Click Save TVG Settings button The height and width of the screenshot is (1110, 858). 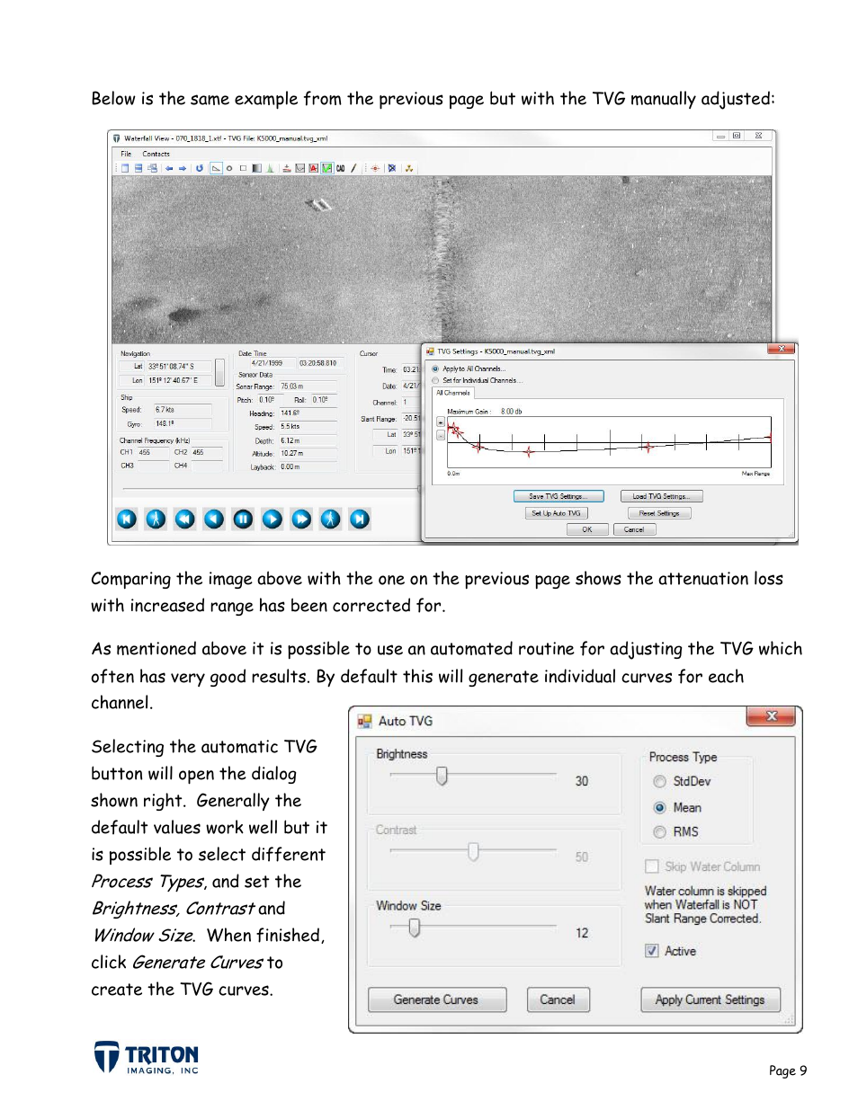click(x=559, y=496)
